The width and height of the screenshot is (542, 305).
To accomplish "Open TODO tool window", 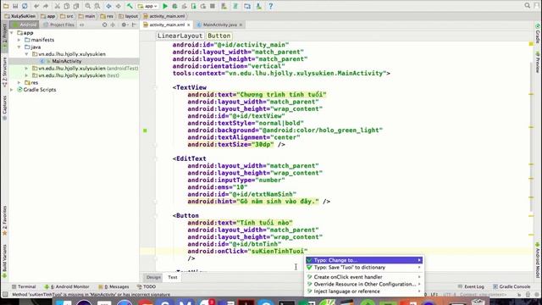I will pos(147,286).
